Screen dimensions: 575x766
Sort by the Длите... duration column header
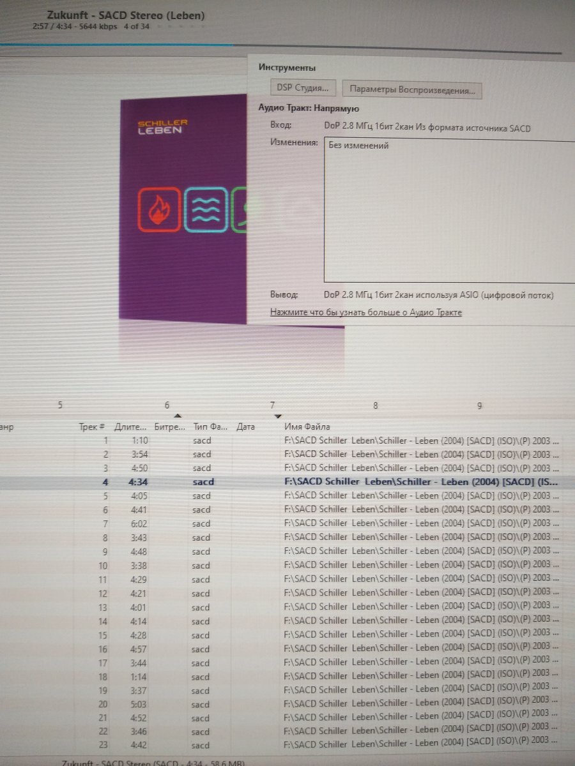pos(130,426)
